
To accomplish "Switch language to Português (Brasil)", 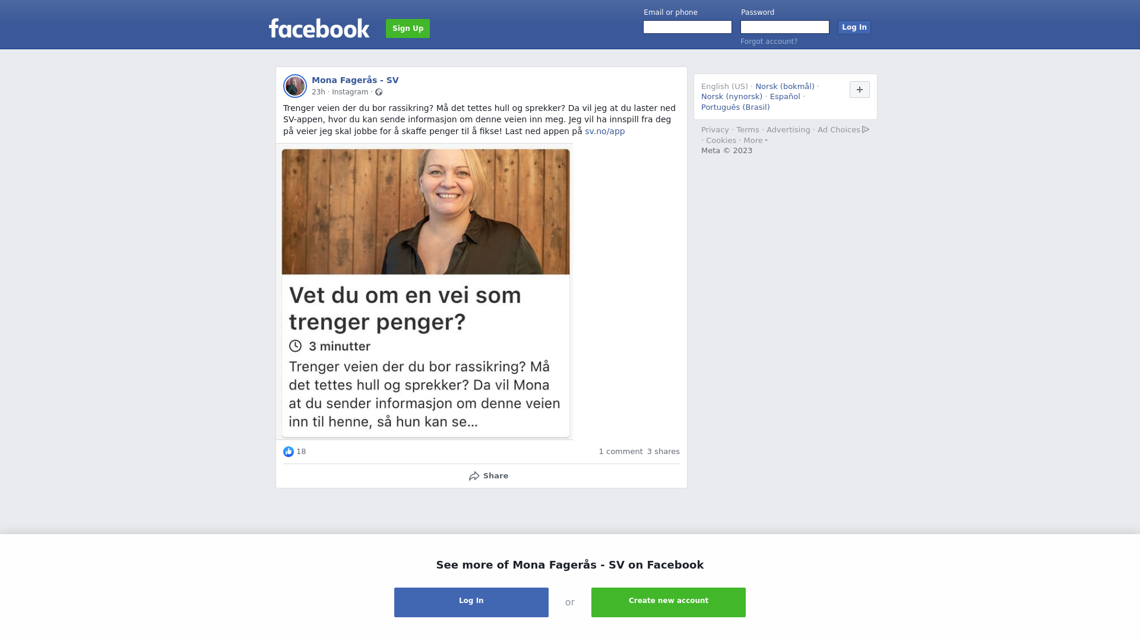I will (x=735, y=107).
